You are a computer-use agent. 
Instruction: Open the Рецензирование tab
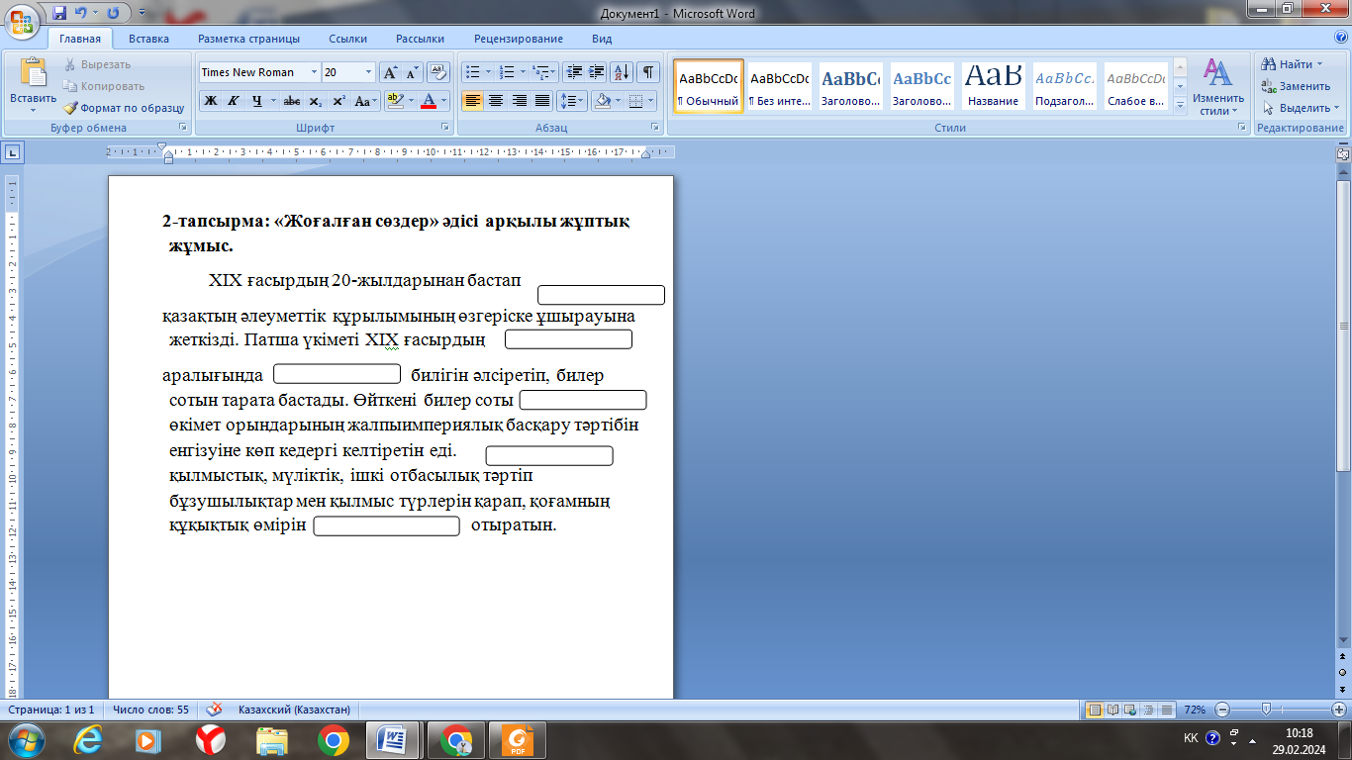point(518,39)
